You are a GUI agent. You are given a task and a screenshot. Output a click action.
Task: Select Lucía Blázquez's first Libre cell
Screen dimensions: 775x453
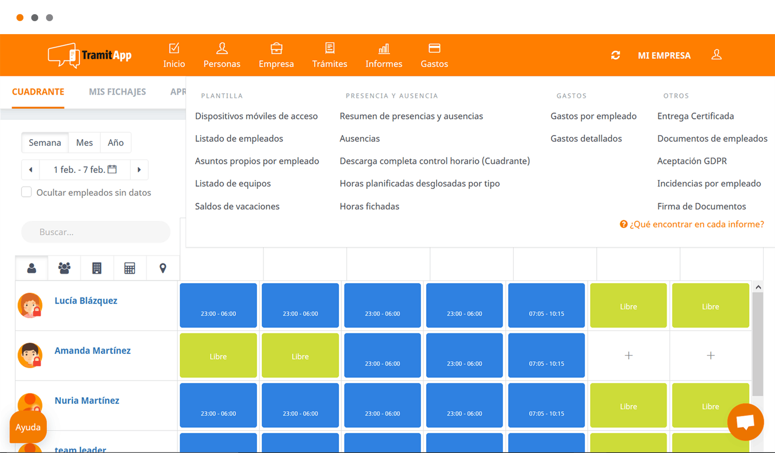point(629,305)
